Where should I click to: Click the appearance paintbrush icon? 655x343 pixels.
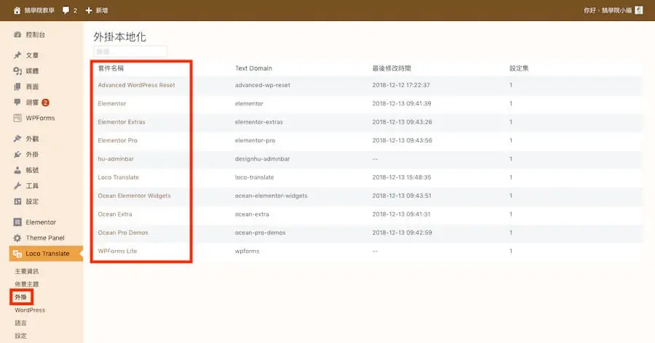pyautogui.click(x=17, y=139)
